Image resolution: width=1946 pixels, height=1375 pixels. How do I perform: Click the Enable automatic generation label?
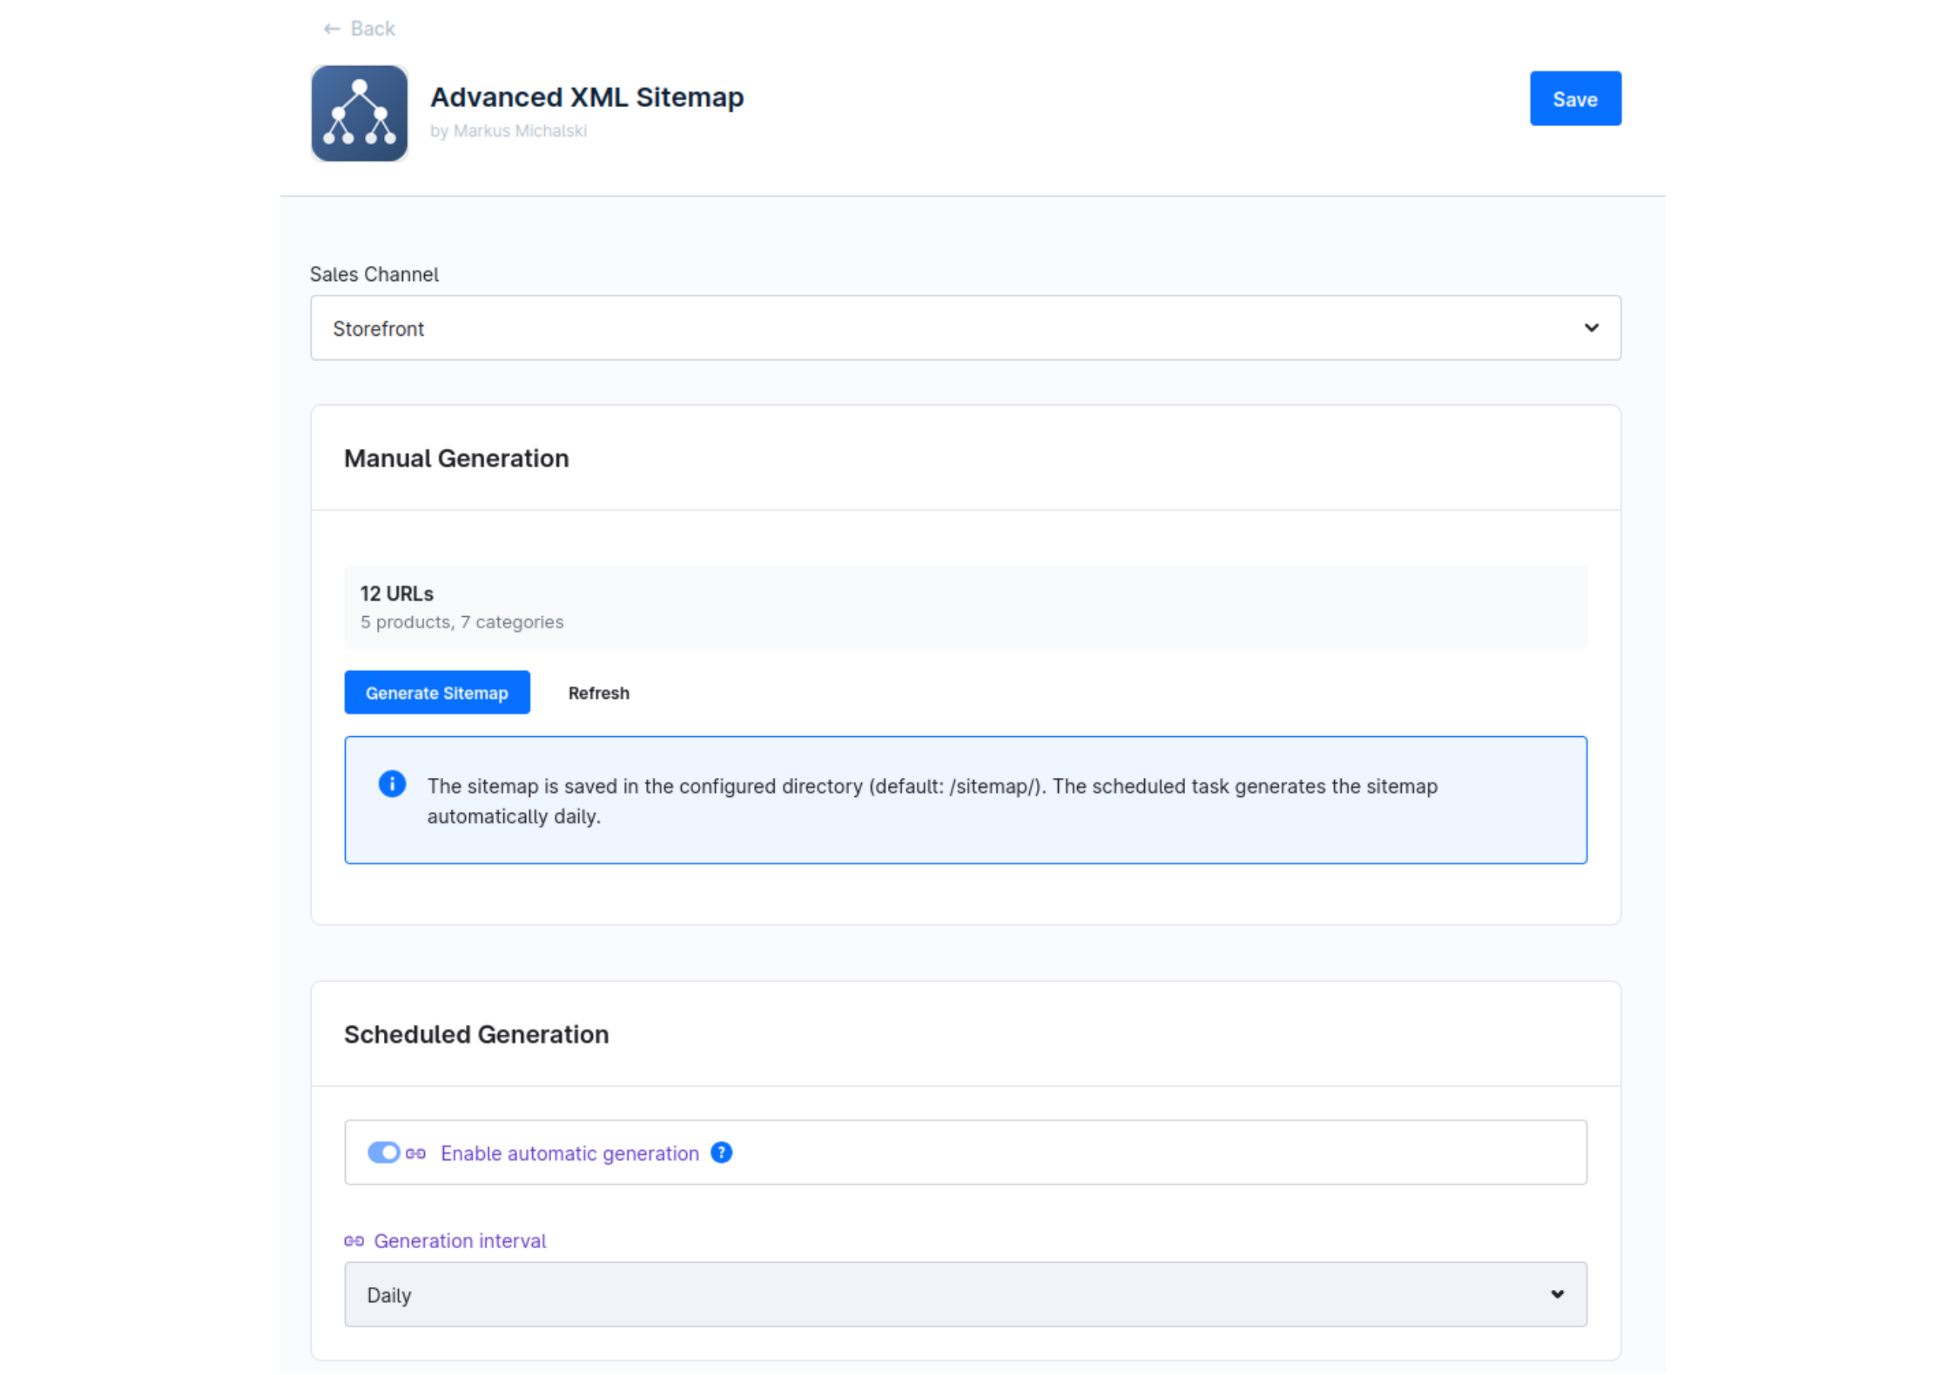coord(569,1154)
